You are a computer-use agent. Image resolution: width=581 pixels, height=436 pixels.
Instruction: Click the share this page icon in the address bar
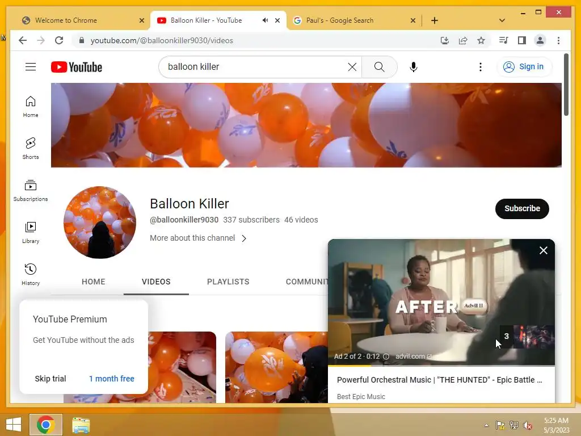463,40
